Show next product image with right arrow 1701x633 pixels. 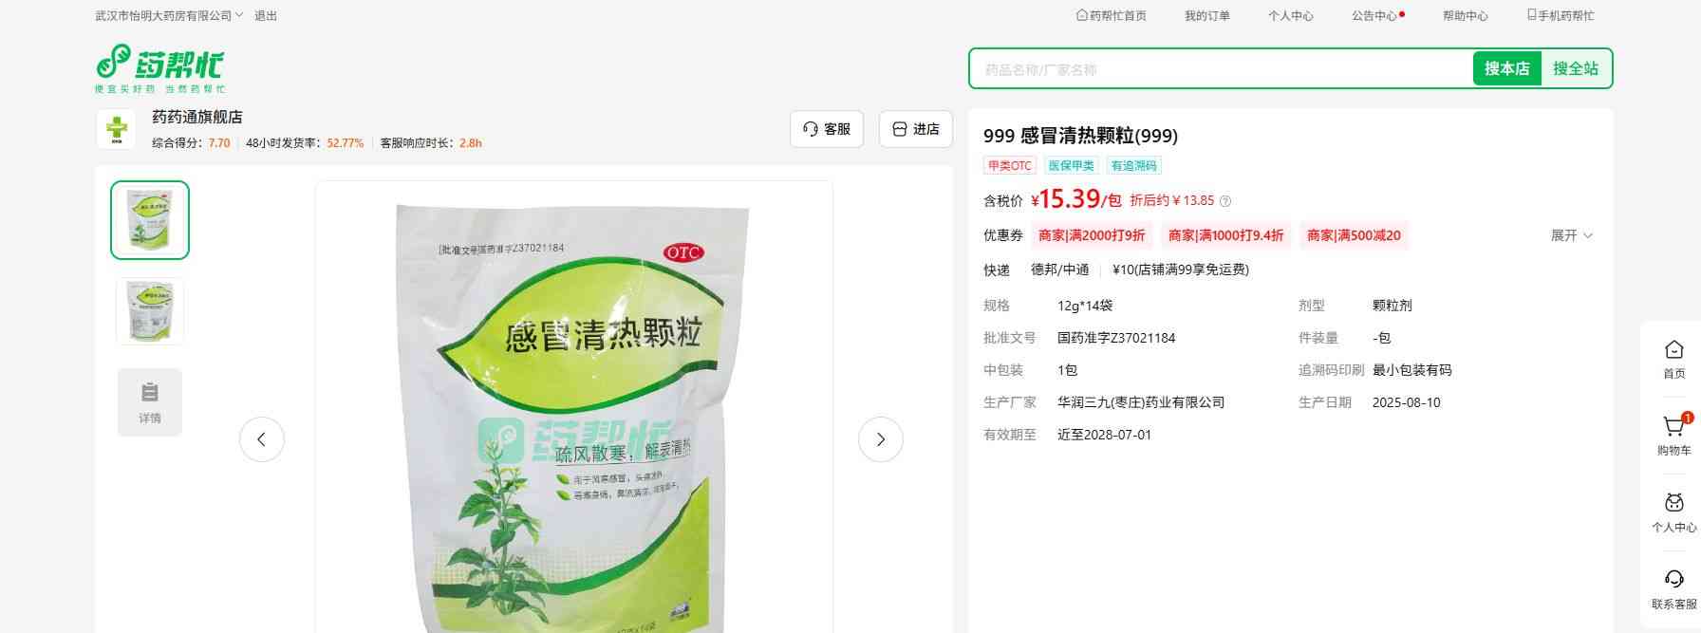pyautogui.click(x=880, y=439)
